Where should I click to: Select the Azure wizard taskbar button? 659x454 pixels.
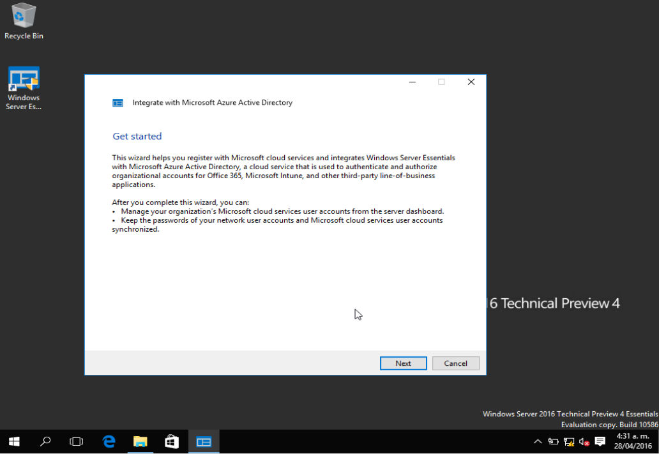coord(204,441)
